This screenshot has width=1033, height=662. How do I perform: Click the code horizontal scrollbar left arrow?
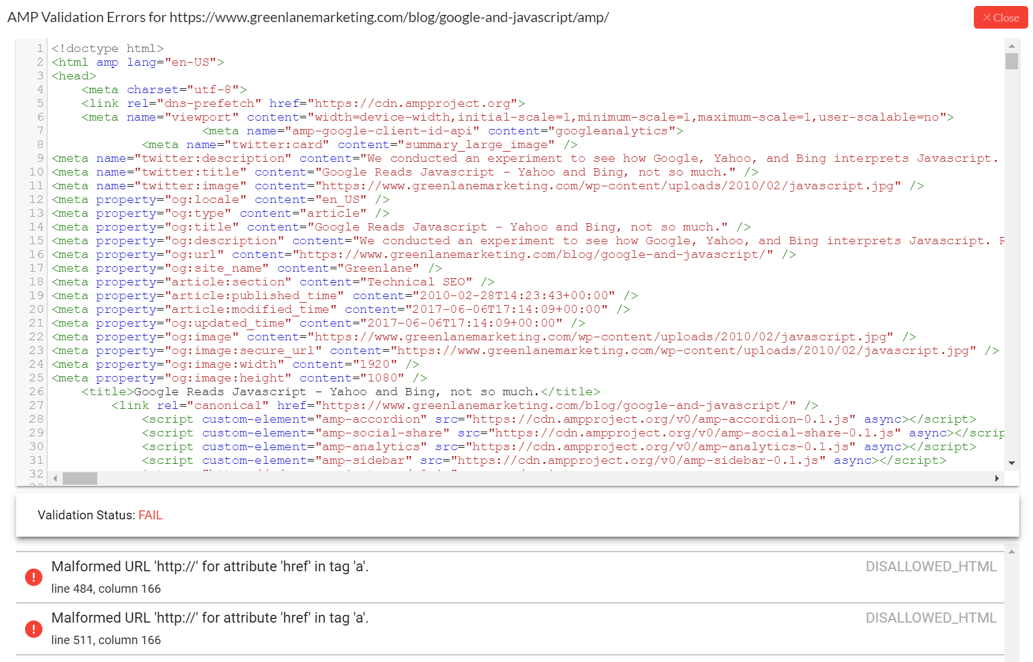pyautogui.click(x=55, y=478)
